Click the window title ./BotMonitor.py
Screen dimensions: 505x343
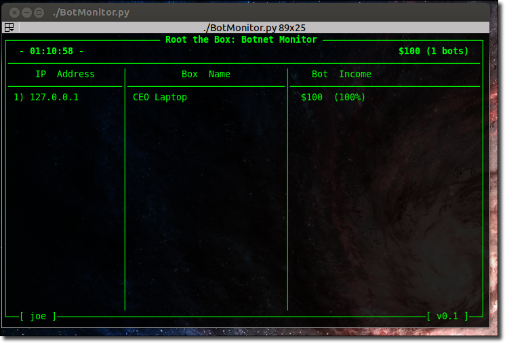(91, 12)
